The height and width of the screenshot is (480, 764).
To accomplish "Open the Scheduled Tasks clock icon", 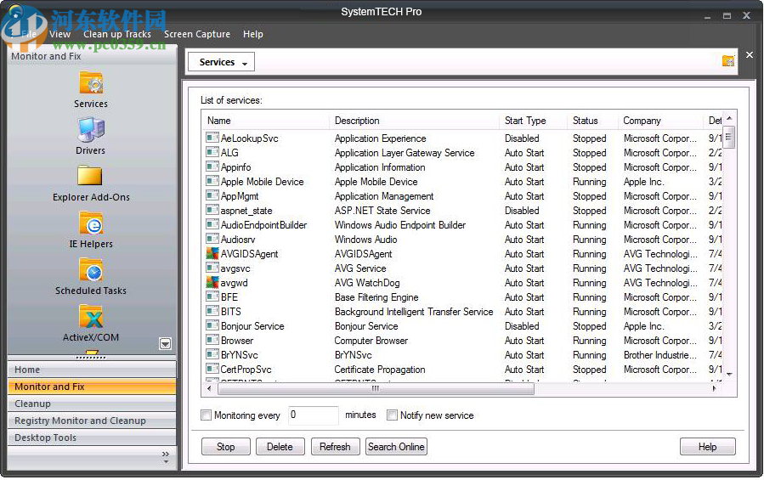I will 91,270.
